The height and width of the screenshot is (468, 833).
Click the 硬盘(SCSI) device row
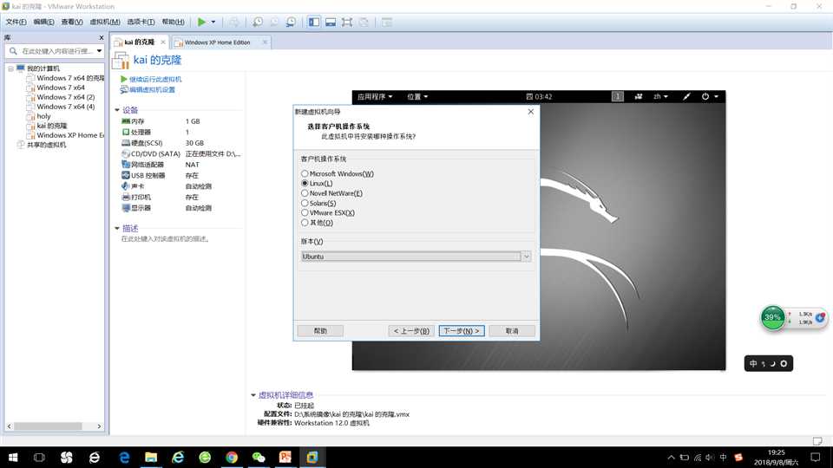[180, 143]
